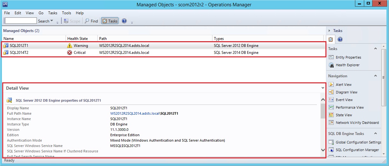389x166 pixels.
Task: Open the Edit menu
Action: (x=18, y=13)
